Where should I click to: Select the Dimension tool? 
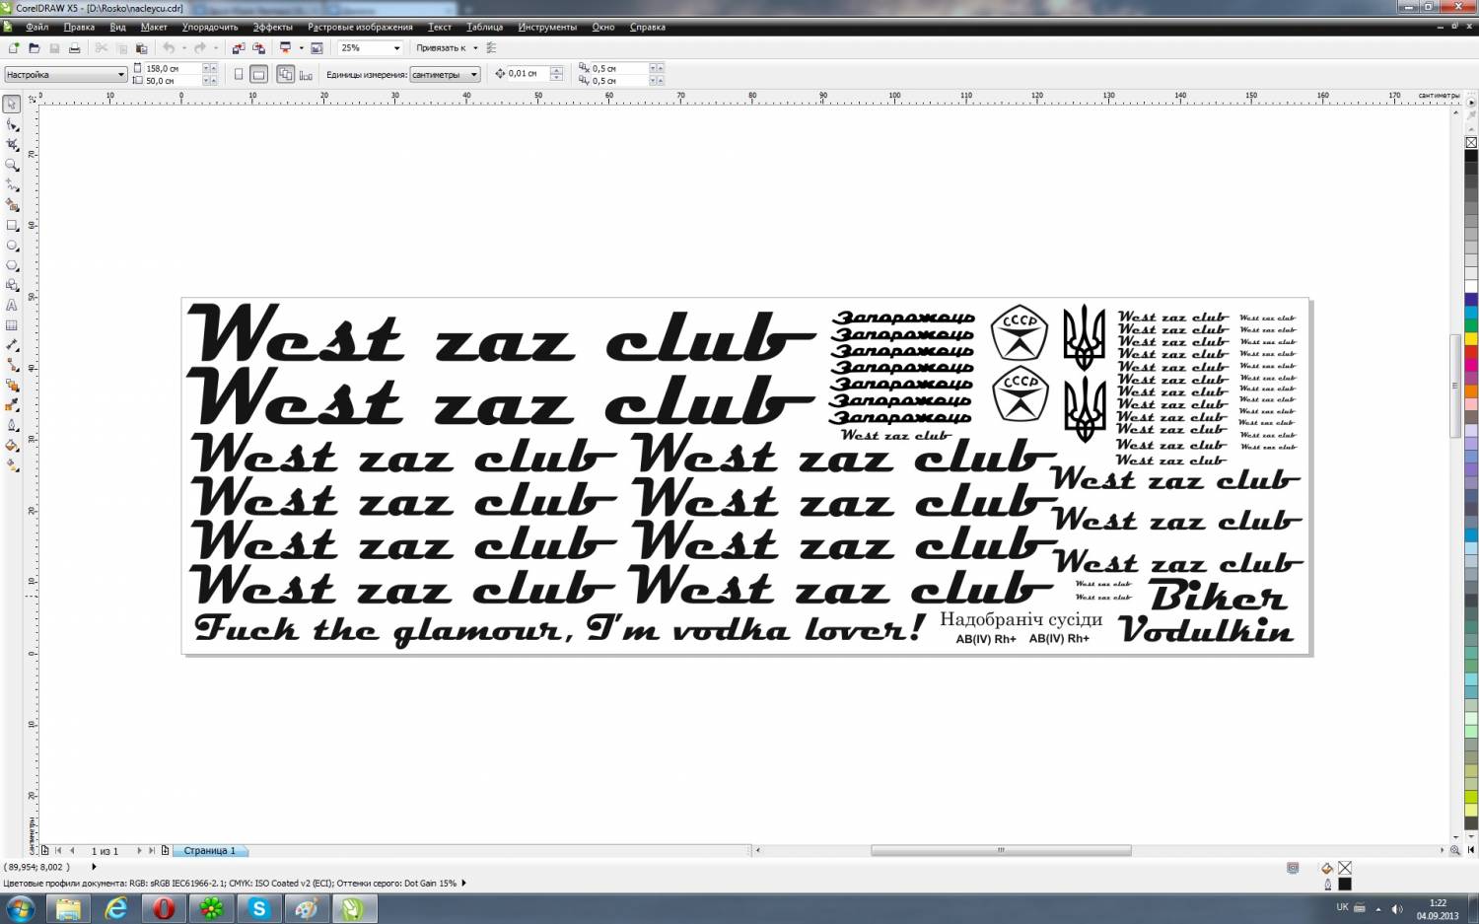(12, 345)
